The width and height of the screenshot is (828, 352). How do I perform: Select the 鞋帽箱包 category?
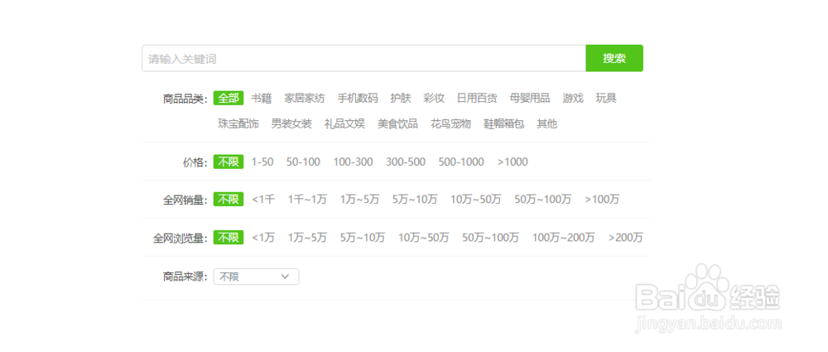tap(504, 123)
